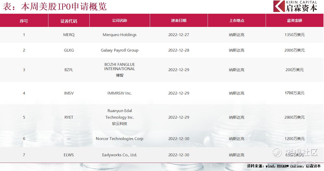
Task: Click the amount 1350万美元
Action: 294,35
